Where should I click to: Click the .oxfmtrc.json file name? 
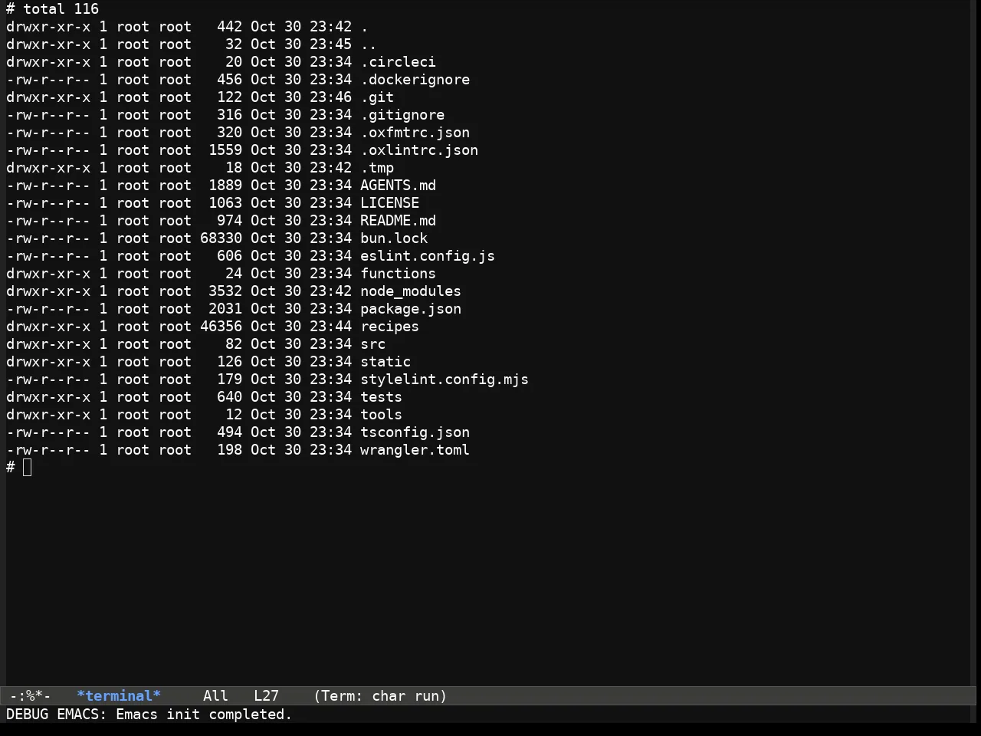click(x=415, y=133)
